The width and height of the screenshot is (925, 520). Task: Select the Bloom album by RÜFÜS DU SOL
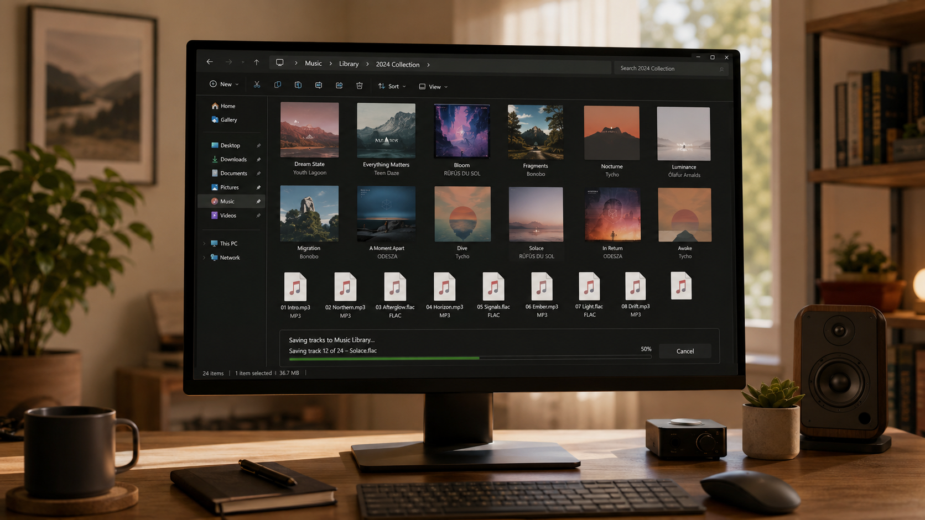[x=462, y=132]
